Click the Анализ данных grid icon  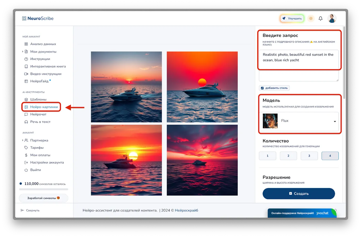(x=26, y=44)
